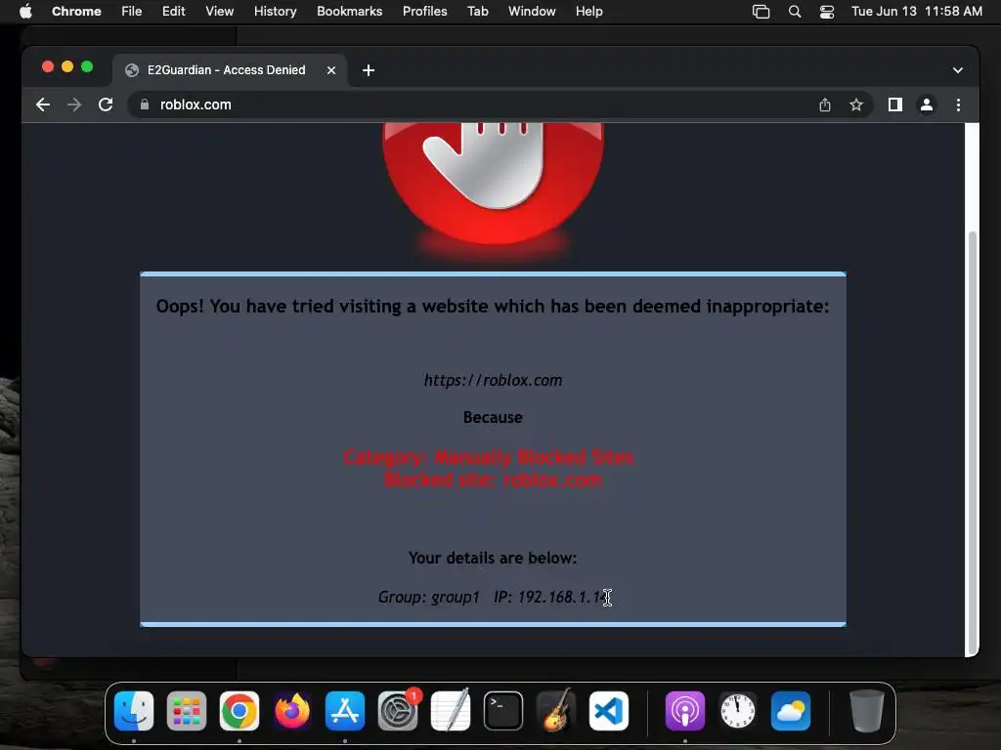Open the Chrome application menu
This screenshot has width=1001, height=750.
pos(76,12)
